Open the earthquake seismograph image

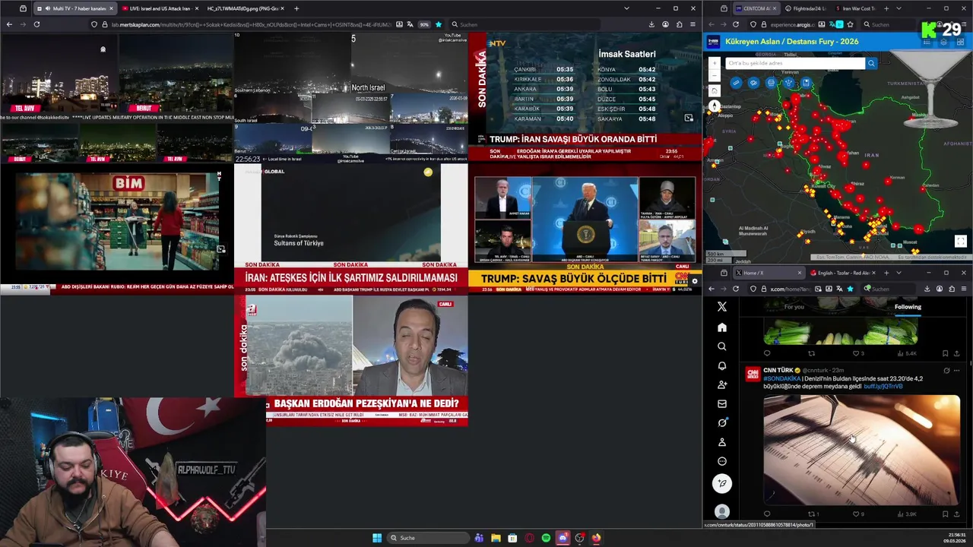pos(861,450)
